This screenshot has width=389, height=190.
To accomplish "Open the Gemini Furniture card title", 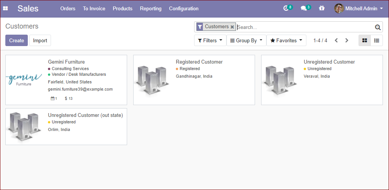I will [x=66, y=62].
